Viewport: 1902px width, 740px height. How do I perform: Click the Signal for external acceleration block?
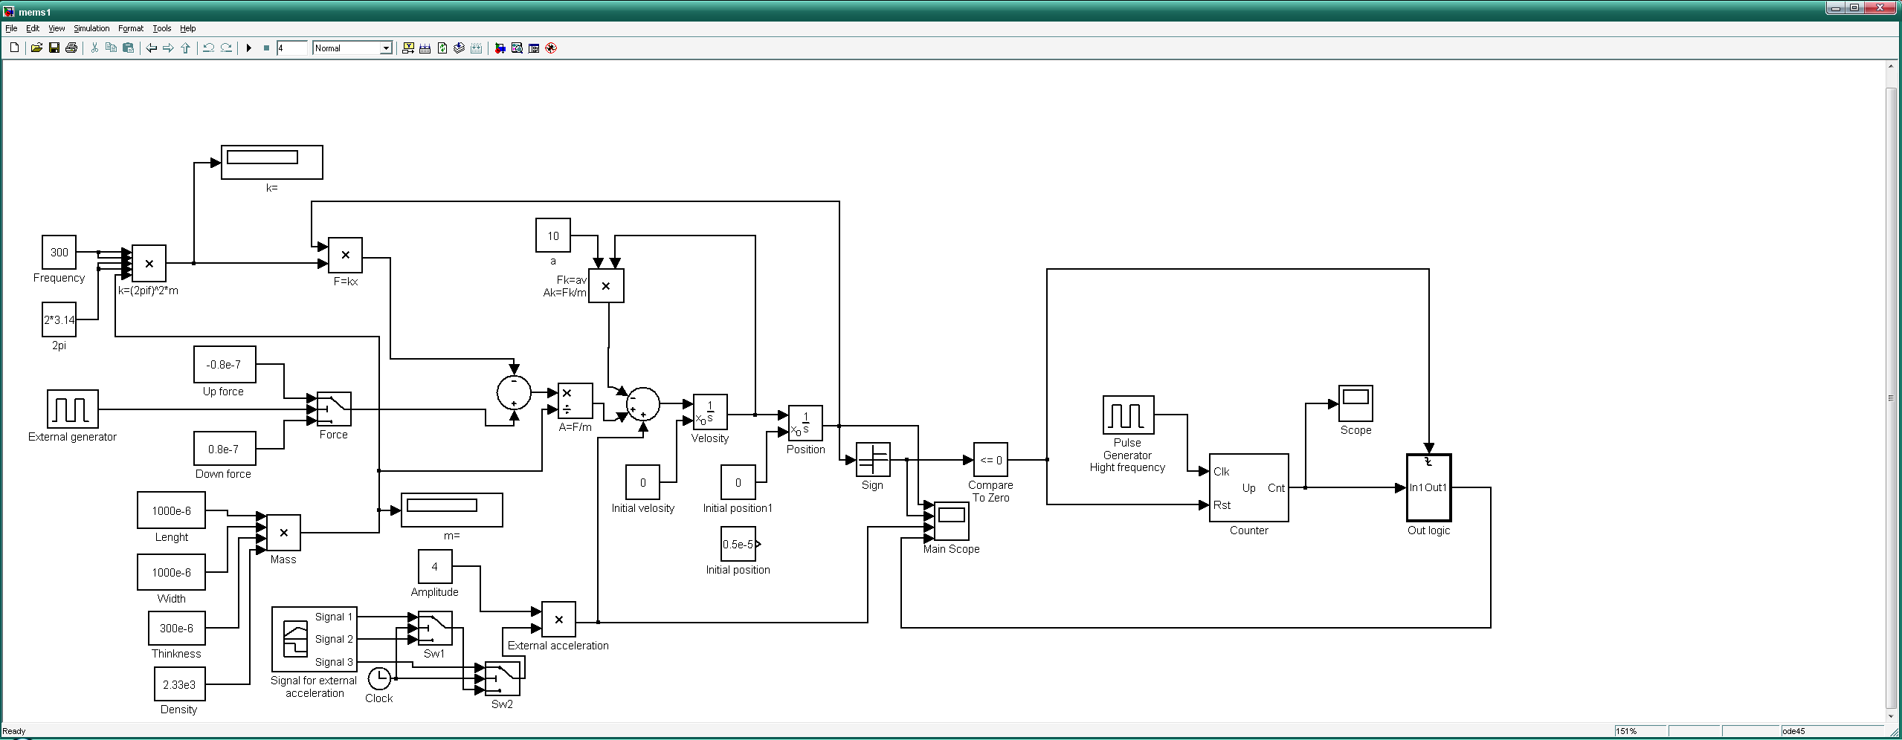tap(315, 639)
